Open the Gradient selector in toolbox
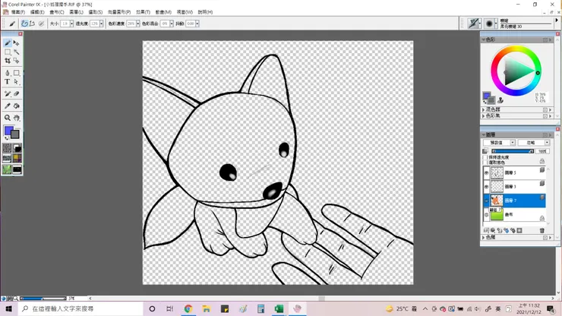Viewport: 562px width, 316px height. 17,148
